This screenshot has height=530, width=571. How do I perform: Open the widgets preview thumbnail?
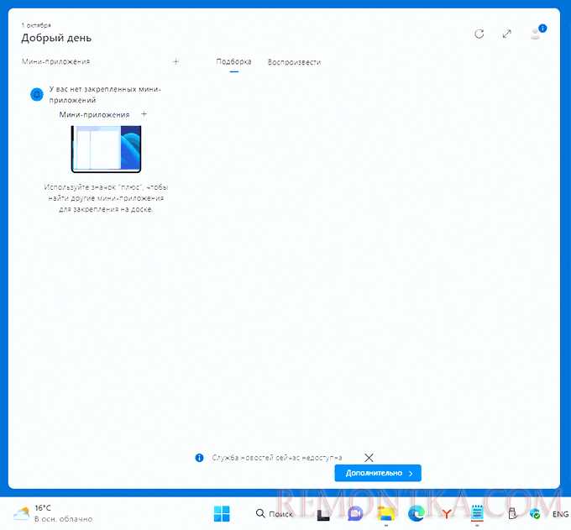(106, 149)
